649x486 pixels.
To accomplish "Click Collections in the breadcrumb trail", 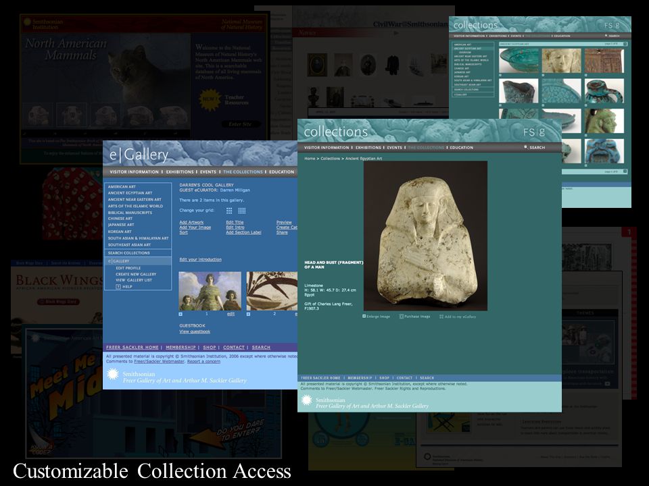I will 331,159.
